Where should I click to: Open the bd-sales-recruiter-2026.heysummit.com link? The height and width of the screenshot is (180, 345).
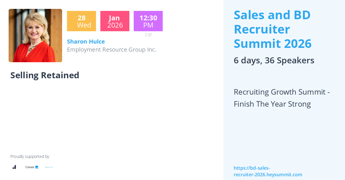tap(268, 171)
